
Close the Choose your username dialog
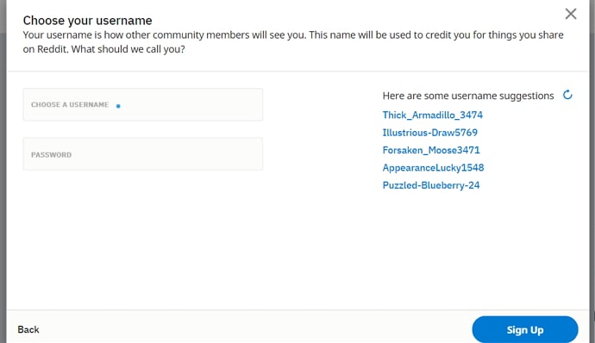point(571,14)
